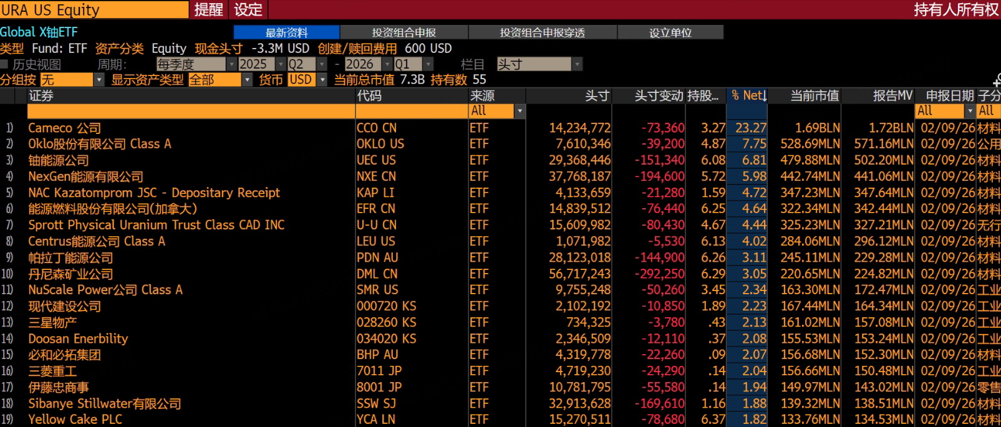1001x427 pixels.
Task: Select Centrus能源公司 Class A
Action: [x=97, y=241]
